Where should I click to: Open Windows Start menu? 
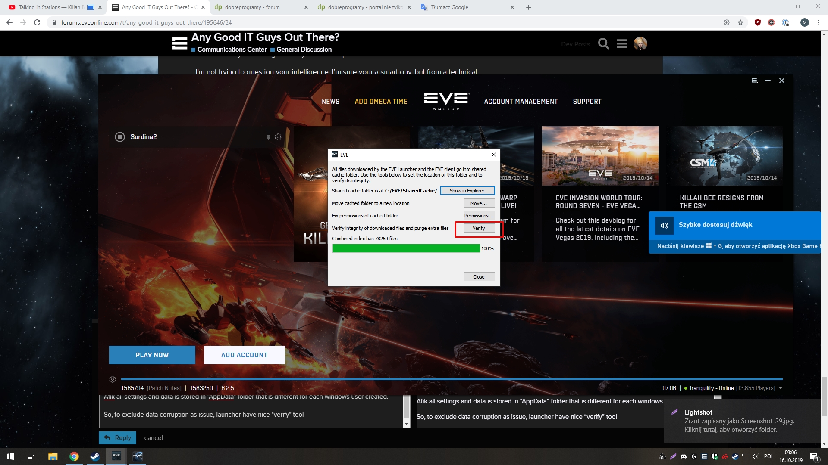coord(10,456)
